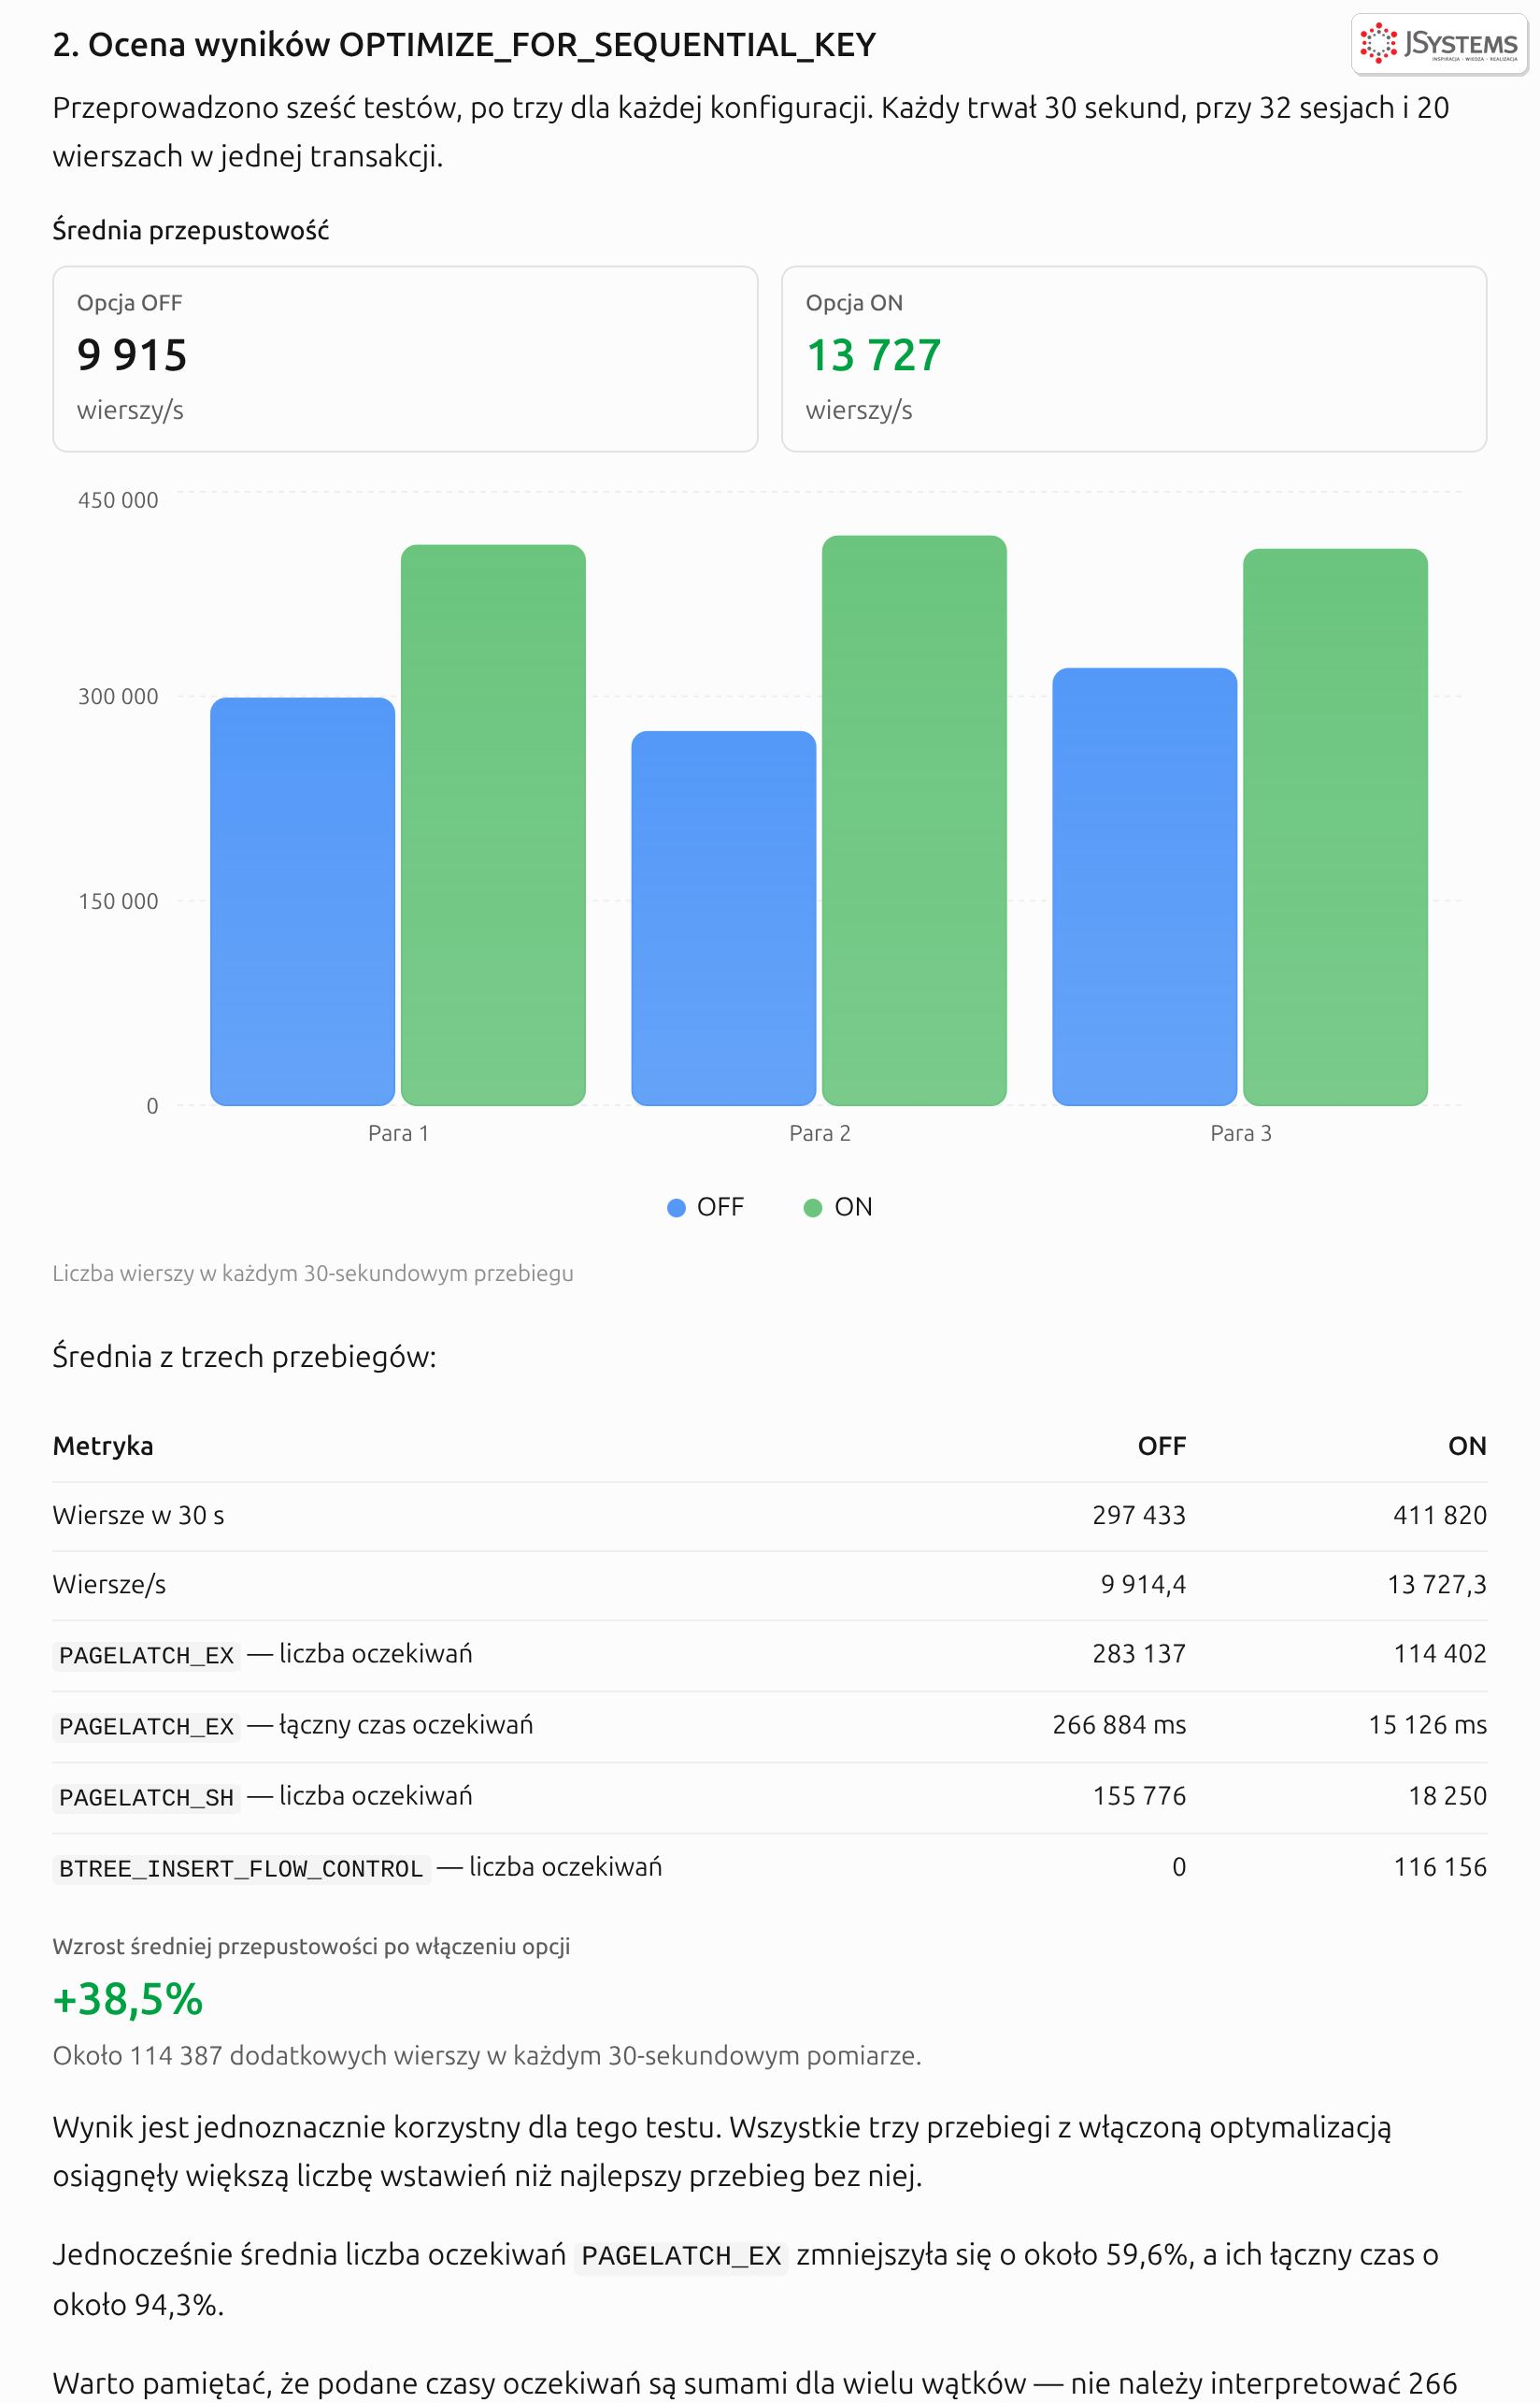
Task: Click the 266 884 ms cell
Action: pos(1119,1724)
